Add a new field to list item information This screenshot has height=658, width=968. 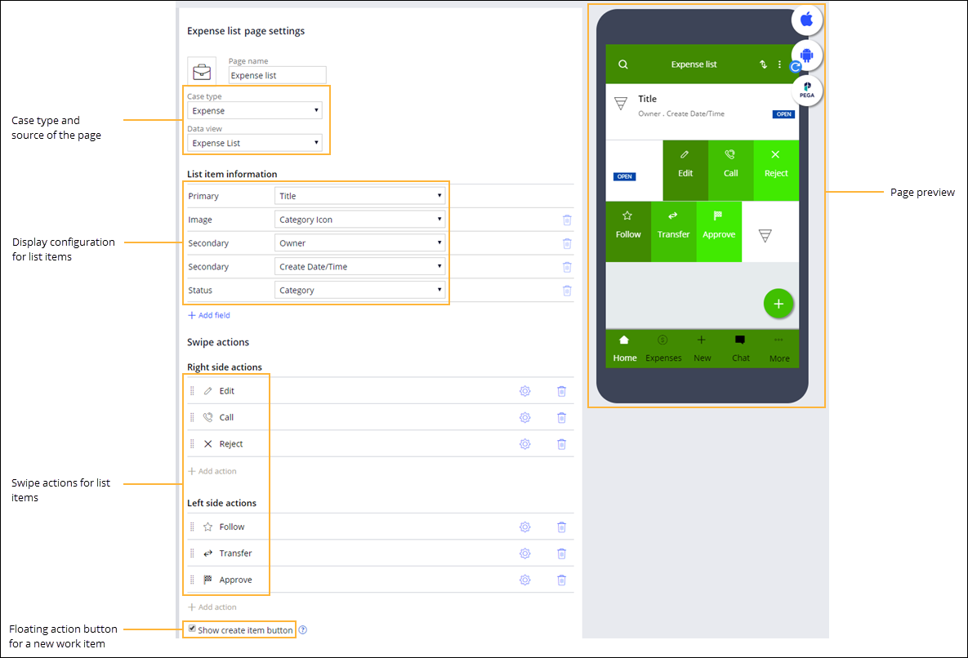[x=207, y=315]
